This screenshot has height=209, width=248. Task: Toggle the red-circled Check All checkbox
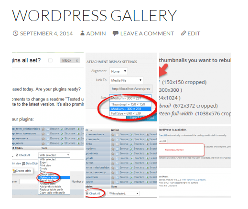tap(87, 193)
